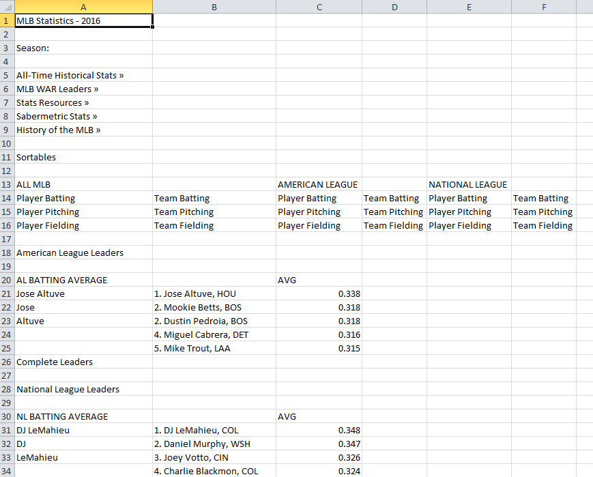Click the 0.347 value cell
Screen dimensions: 593x477
319,444
